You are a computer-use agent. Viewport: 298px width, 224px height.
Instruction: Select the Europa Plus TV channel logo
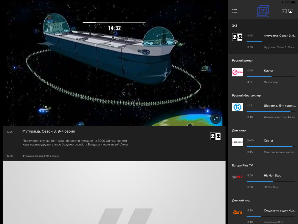238,177
